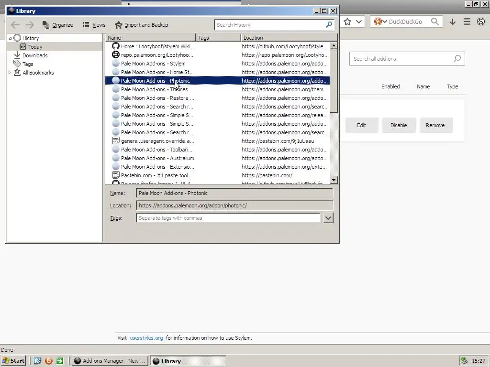This screenshot has width=490, height=367.
Task: Click the history list scroll up arrow
Action: [x=334, y=46]
